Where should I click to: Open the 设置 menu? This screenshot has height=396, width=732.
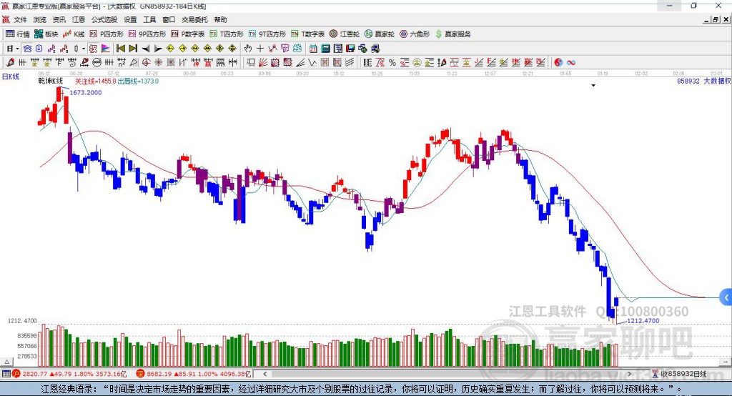coord(130,19)
